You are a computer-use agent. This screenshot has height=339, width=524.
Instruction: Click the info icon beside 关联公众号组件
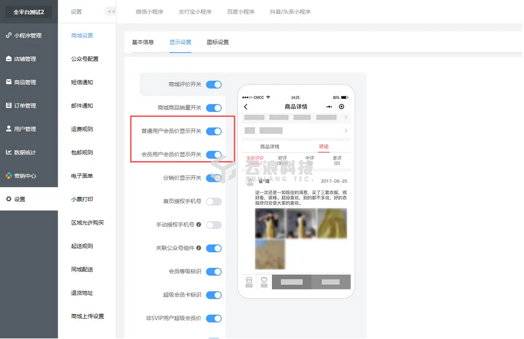click(199, 248)
